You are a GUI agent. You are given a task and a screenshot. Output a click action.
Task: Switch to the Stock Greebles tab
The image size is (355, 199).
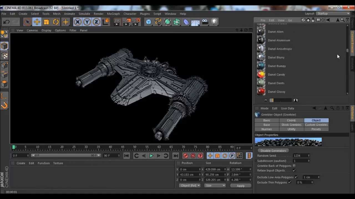pos(291,125)
